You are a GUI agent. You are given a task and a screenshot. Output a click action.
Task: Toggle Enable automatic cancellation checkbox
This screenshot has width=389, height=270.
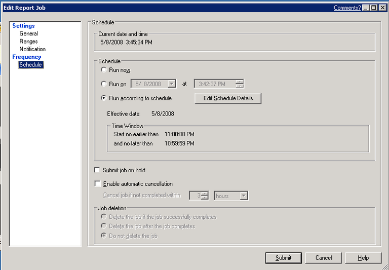pos(97,184)
